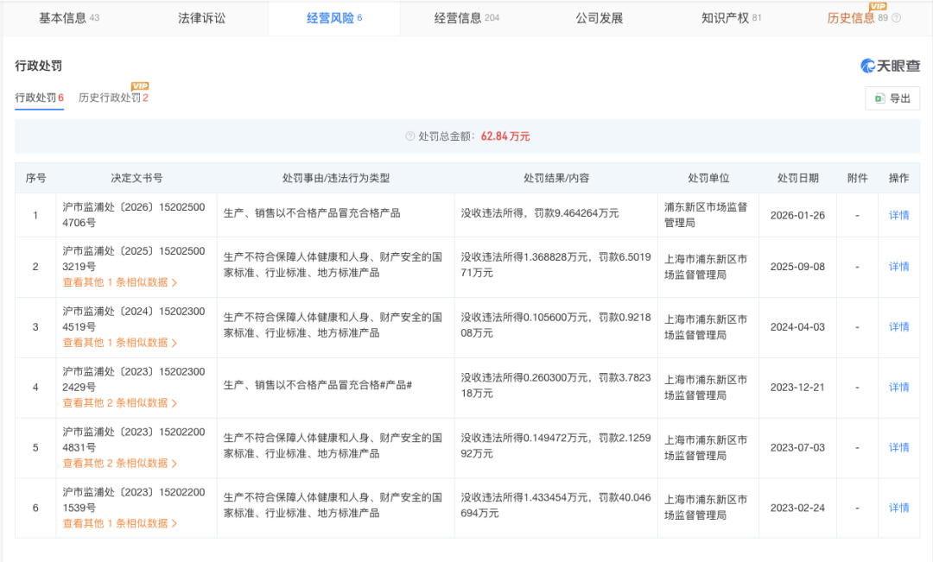The width and height of the screenshot is (933, 562).
Task: Open 详情 for the 2026-01-26 penalty
Action: tap(898, 215)
